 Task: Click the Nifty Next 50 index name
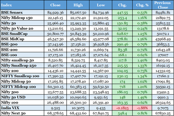[13, 113]
